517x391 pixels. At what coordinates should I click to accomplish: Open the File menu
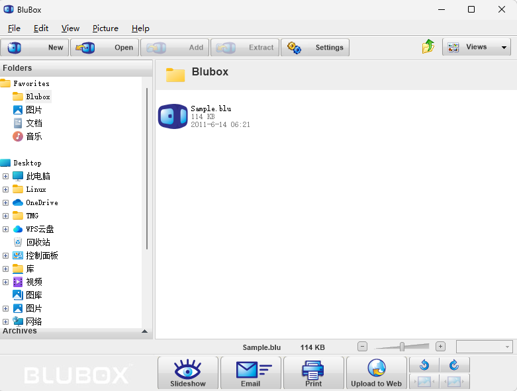14,28
